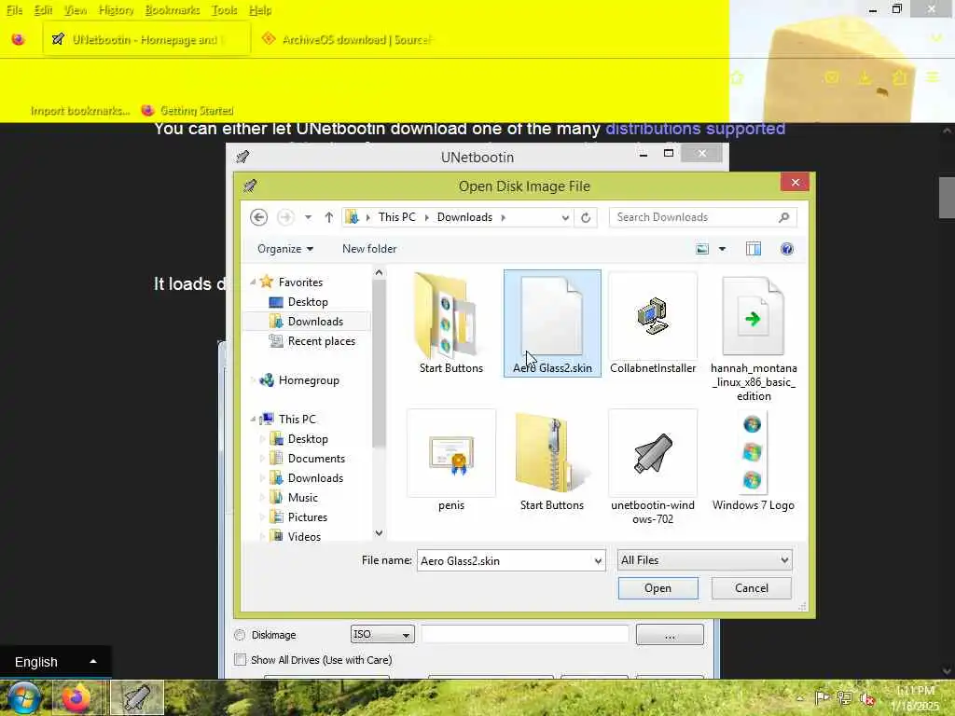955x716 pixels.
Task: Select Pictures under This PC
Action: point(307,517)
